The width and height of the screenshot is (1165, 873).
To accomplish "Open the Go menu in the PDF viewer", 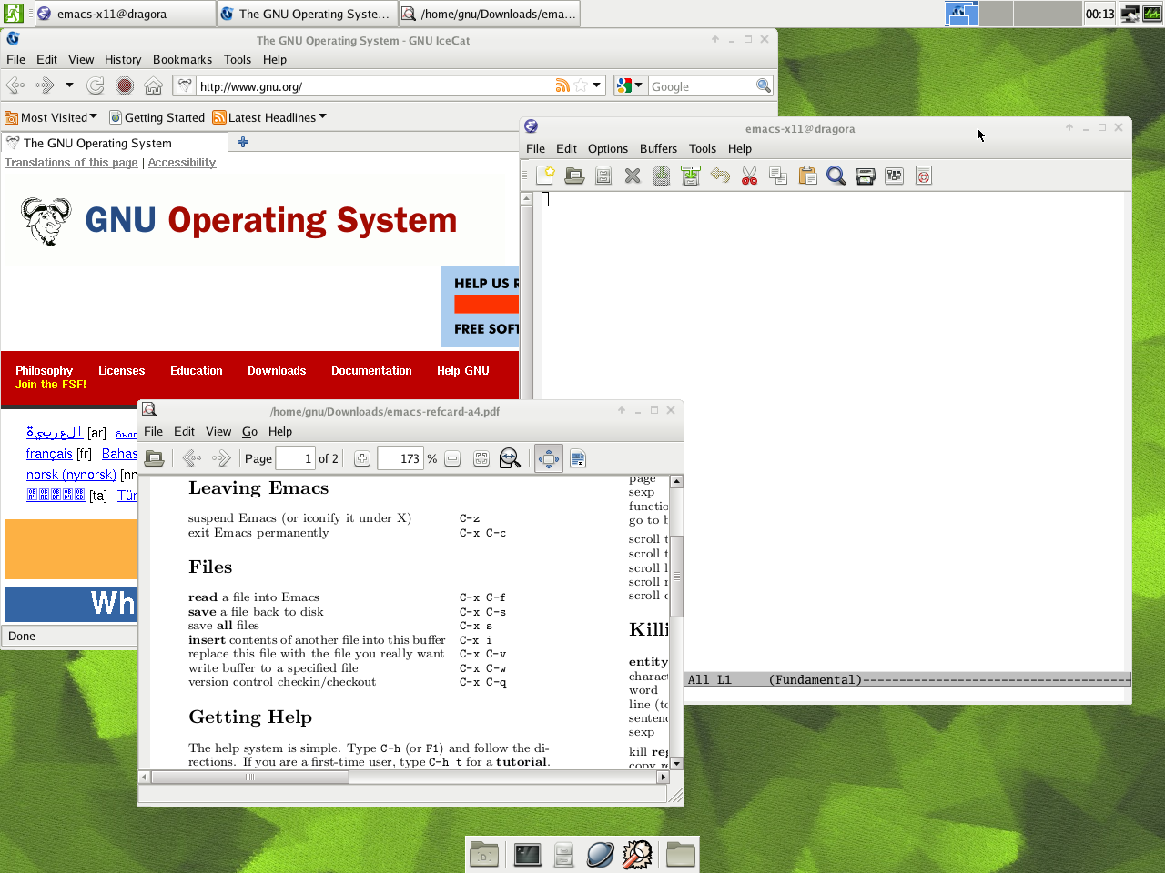I will [x=249, y=431].
